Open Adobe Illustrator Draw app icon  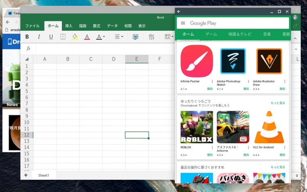[x=269, y=61]
